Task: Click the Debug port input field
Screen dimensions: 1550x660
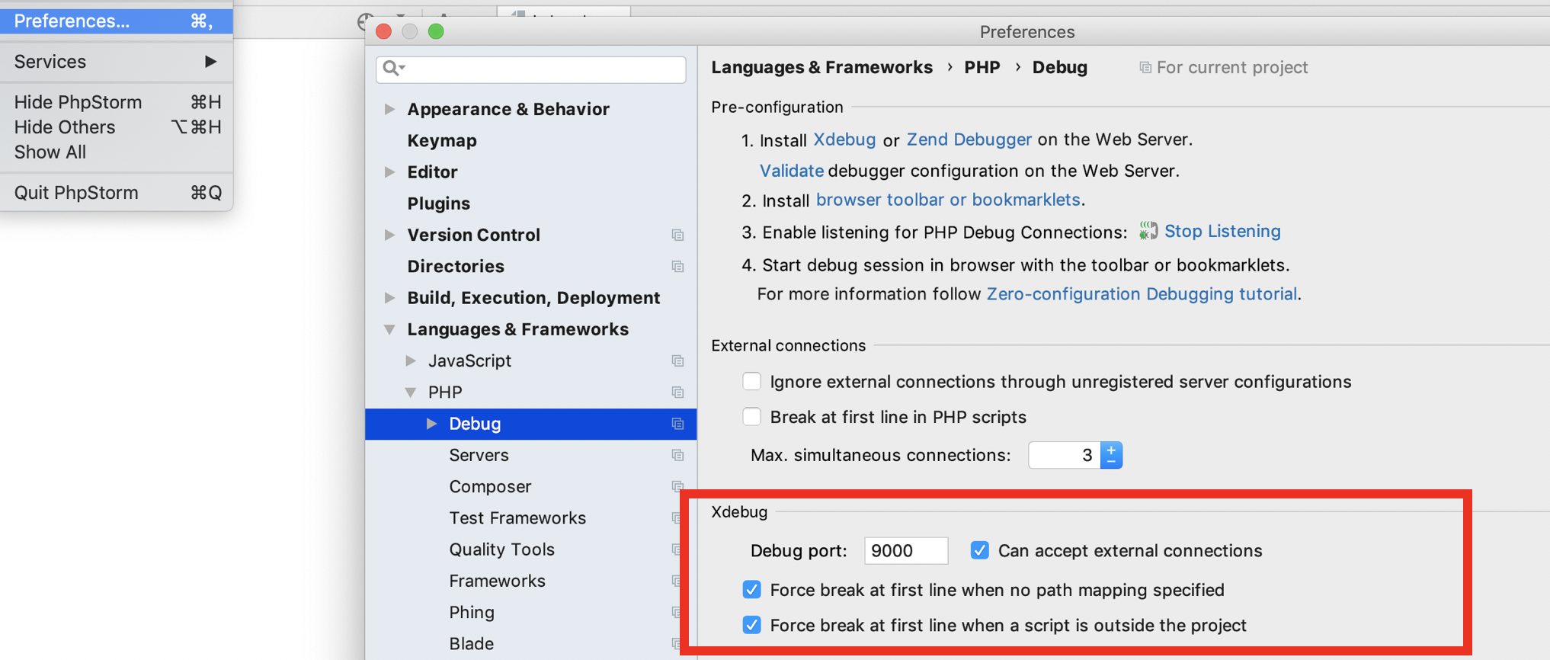Action: tap(906, 550)
